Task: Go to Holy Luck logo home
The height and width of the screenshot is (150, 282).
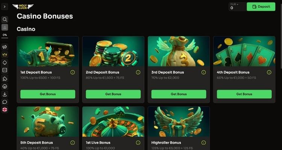Action: 23,7
